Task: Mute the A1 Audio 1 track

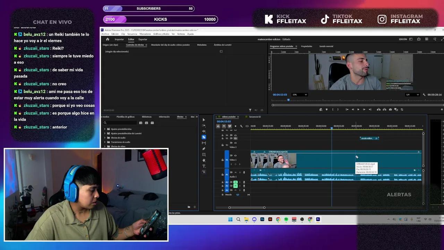Action: [236, 172]
